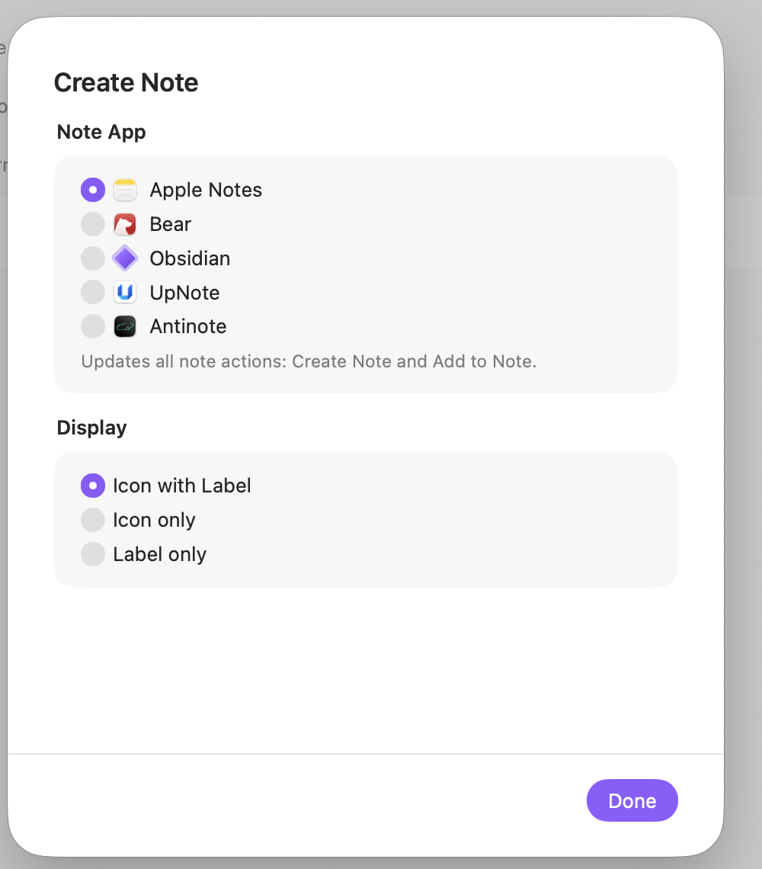
Task: Choose the Antinote radio button
Action: point(92,326)
